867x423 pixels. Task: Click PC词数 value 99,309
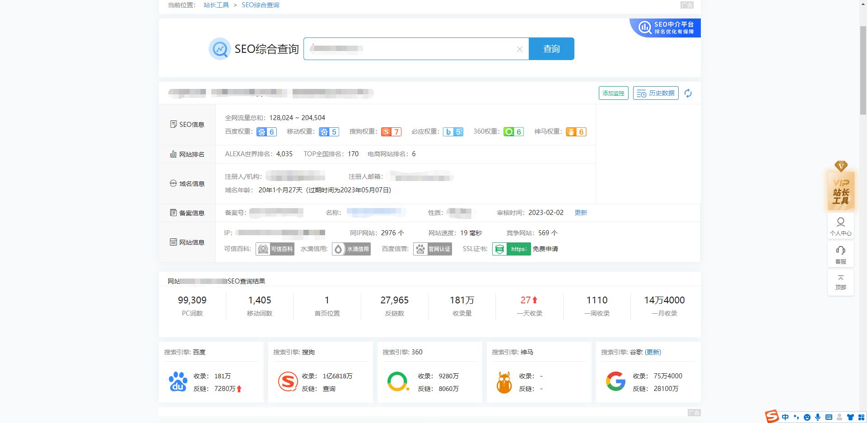tap(192, 300)
